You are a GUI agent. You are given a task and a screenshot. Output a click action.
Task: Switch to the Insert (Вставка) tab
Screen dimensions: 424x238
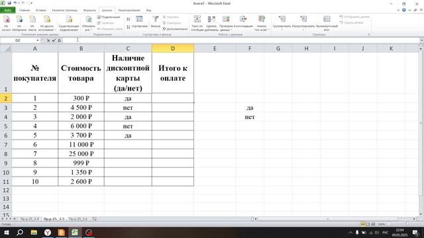41,11
